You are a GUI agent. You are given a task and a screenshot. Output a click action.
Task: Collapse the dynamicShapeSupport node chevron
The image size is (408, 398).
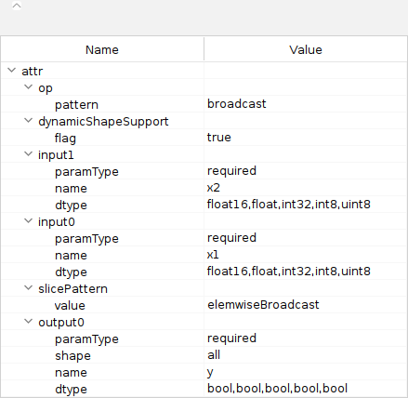coord(29,121)
